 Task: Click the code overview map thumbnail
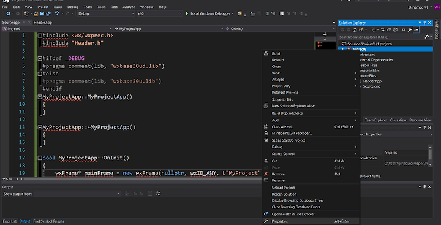pyautogui.click(x=325, y=45)
